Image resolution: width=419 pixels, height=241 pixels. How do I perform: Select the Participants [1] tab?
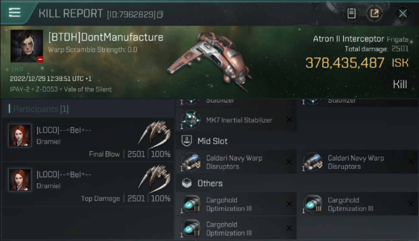[39, 109]
